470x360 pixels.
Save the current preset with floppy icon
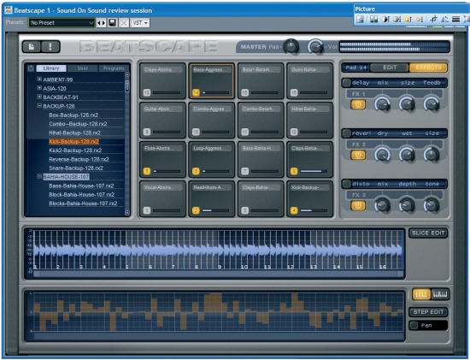[113, 23]
